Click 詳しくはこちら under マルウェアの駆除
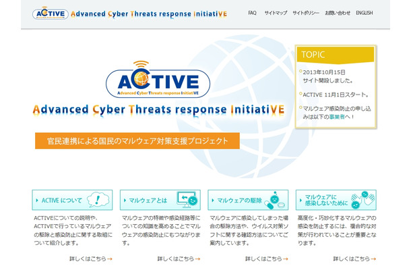 pyautogui.click(x=267, y=259)
